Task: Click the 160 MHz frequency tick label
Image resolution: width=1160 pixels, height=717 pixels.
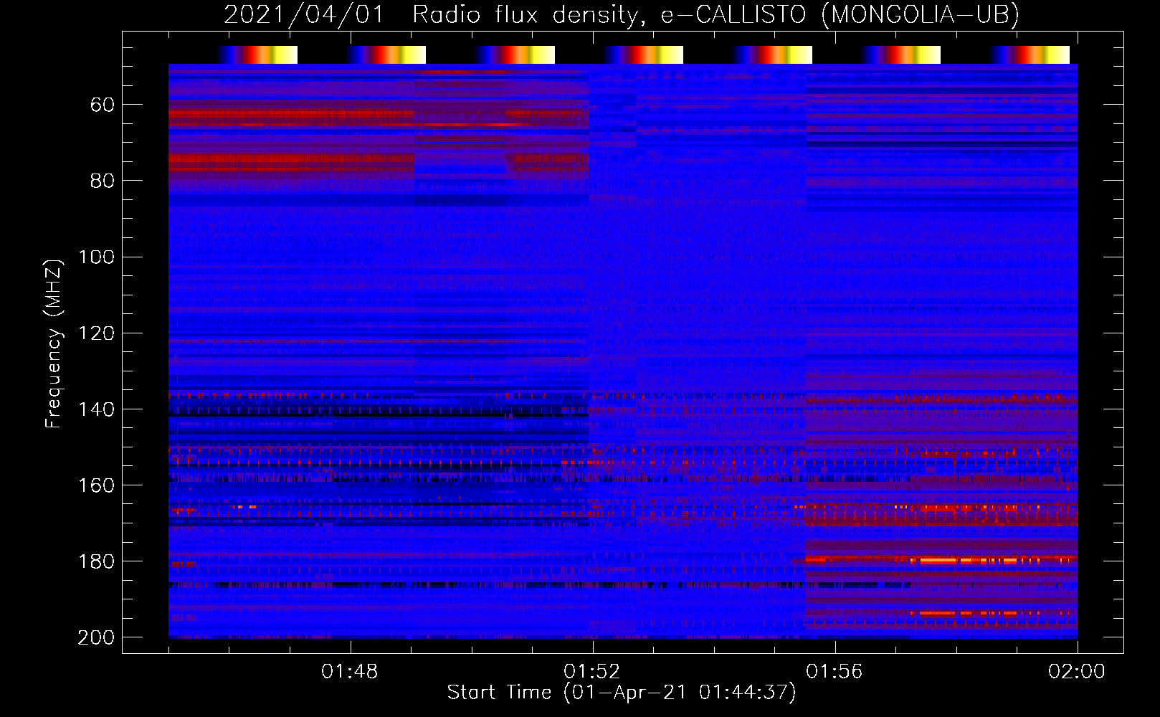Action: (x=97, y=485)
